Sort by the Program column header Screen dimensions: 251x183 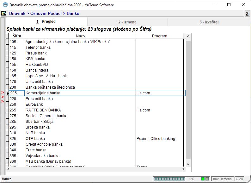coord(160,36)
